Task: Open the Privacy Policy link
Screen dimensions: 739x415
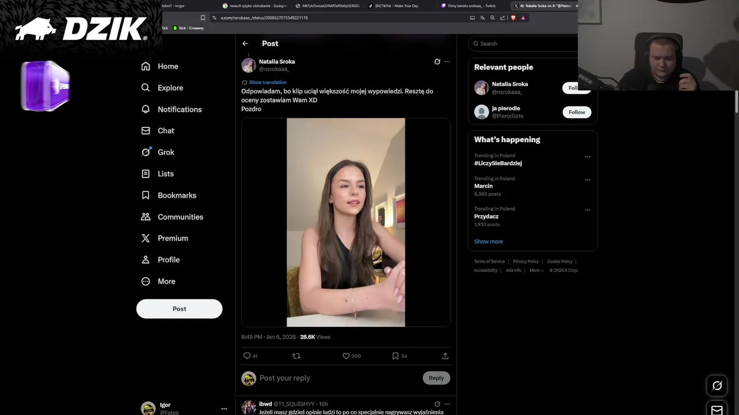Action: point(526,262)
